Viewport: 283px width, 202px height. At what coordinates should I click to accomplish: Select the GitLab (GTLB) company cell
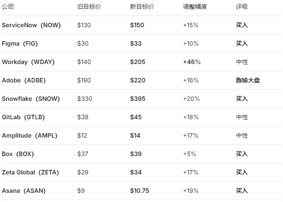[23, 117]
